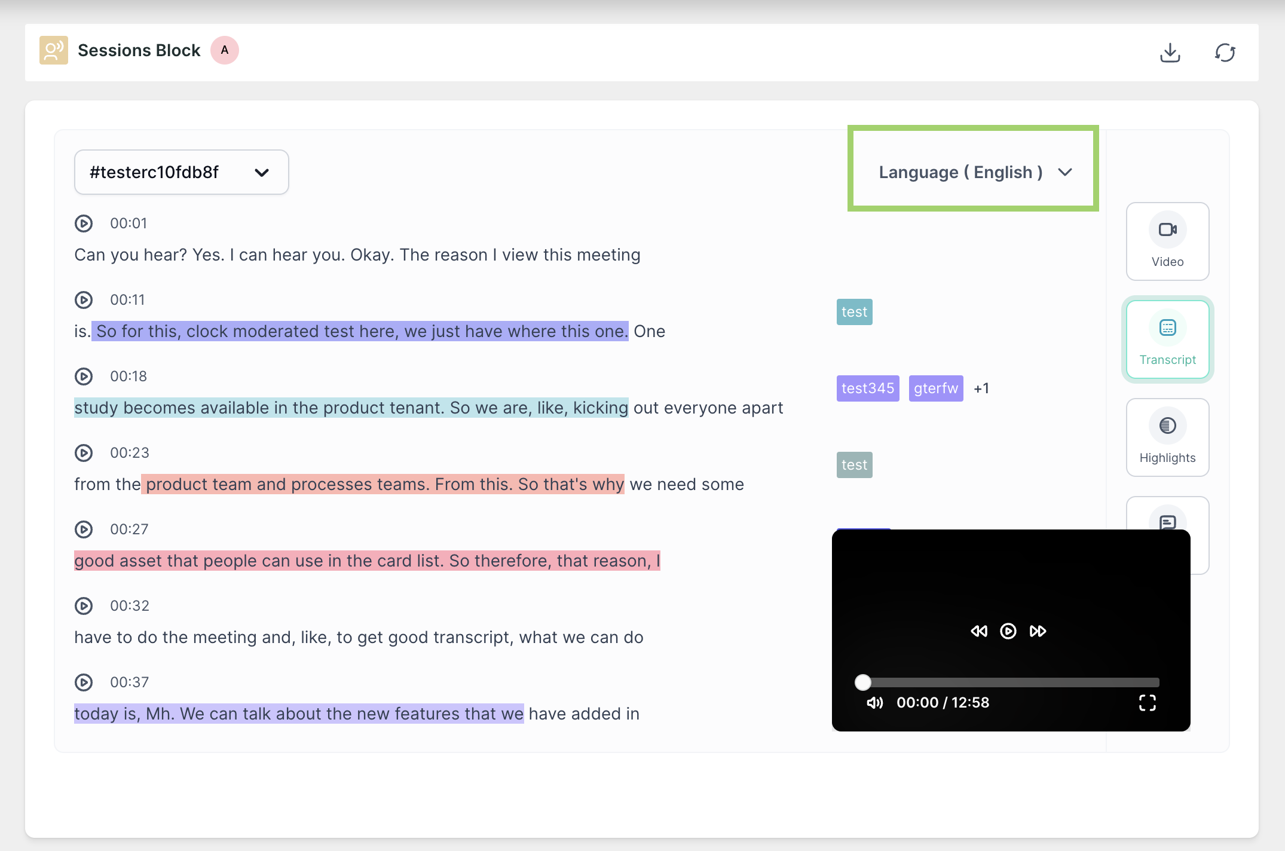This screenshot has height=851, width=1285.
Task: Play transcript segment at 00:27
Action: point(84,529)
